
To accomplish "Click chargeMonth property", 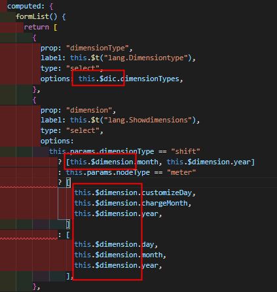I will [x=164, y=204].
